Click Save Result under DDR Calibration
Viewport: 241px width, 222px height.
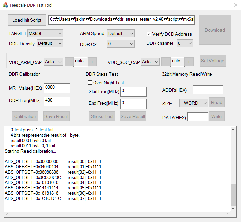[57, 116]
